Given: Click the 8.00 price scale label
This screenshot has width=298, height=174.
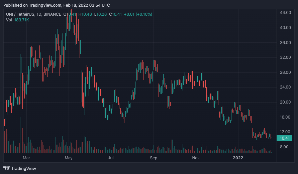Looking at the screenshot, I should (284, 147).
